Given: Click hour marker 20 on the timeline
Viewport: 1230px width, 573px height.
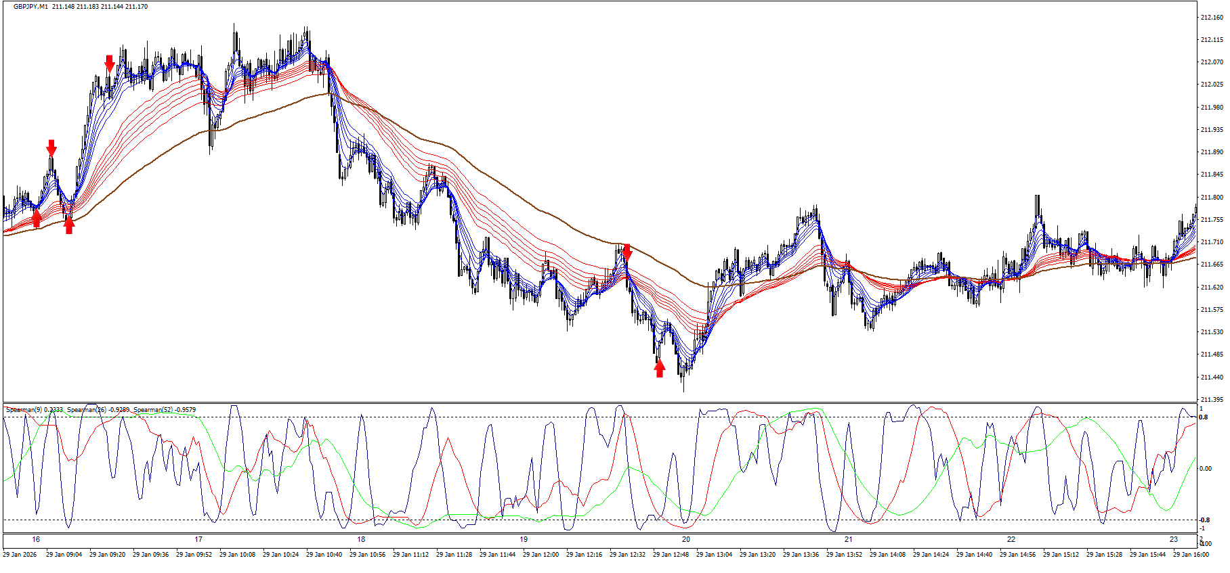Looking at the screenshot, I should (686, 540).
